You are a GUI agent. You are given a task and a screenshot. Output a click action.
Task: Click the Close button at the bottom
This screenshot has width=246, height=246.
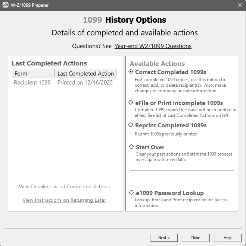coord(195,238)
